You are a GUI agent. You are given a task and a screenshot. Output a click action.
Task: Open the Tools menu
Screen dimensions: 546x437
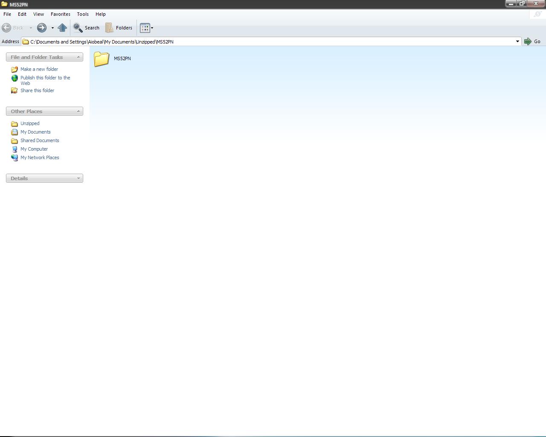point(83,14)
